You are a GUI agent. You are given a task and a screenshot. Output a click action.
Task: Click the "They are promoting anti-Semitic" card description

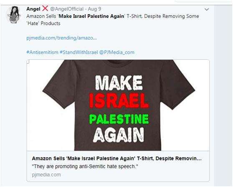[x=85, y=167]
